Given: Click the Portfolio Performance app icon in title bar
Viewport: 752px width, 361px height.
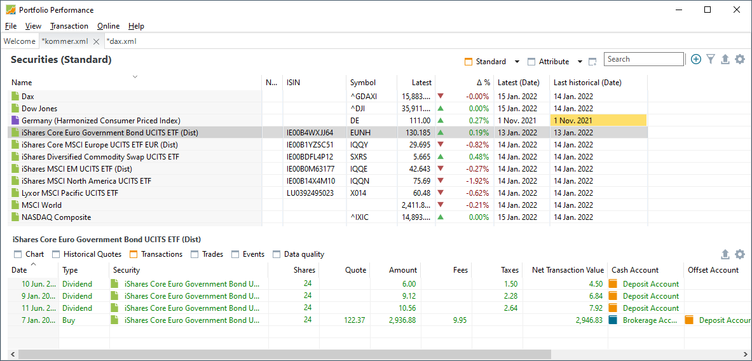Looking at the screenshot, I should coord(10,10).
